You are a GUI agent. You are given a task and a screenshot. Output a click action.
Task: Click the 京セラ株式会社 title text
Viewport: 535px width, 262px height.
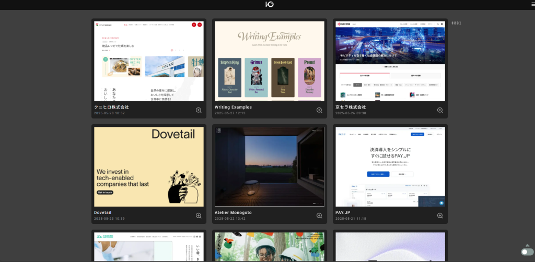click(x=351, y=107)
